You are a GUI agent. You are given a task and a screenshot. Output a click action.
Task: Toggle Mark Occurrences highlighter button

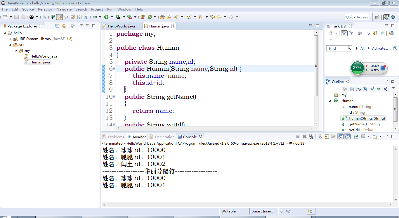tap(59, 17)
